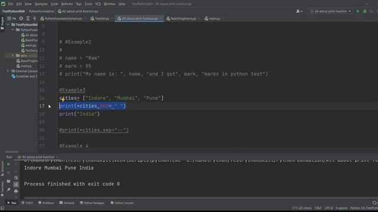This screenshot has width=378, height=212.
Task: Open the TODO tool window button
Action: click(x=27, y=203)
